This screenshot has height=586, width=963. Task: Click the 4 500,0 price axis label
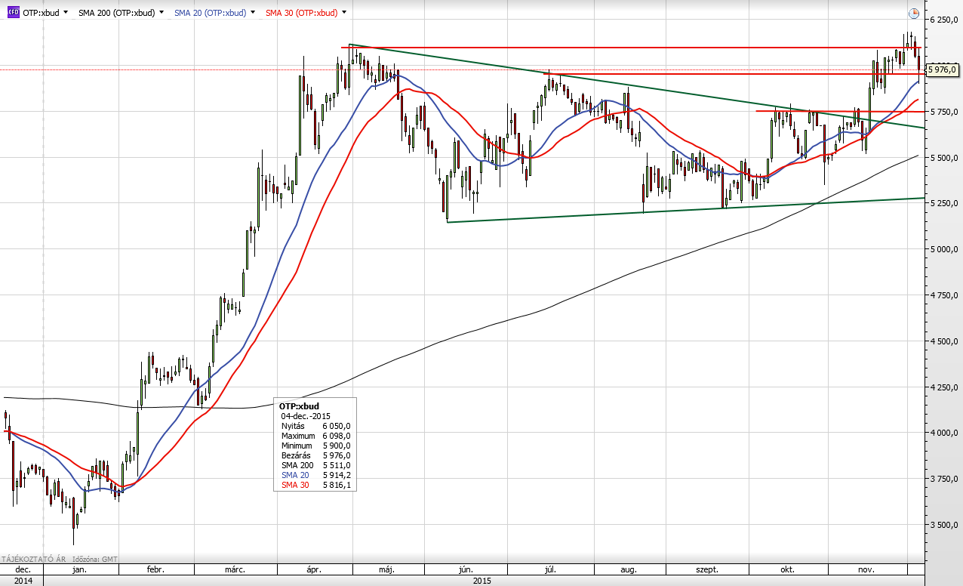coord(944,341)
